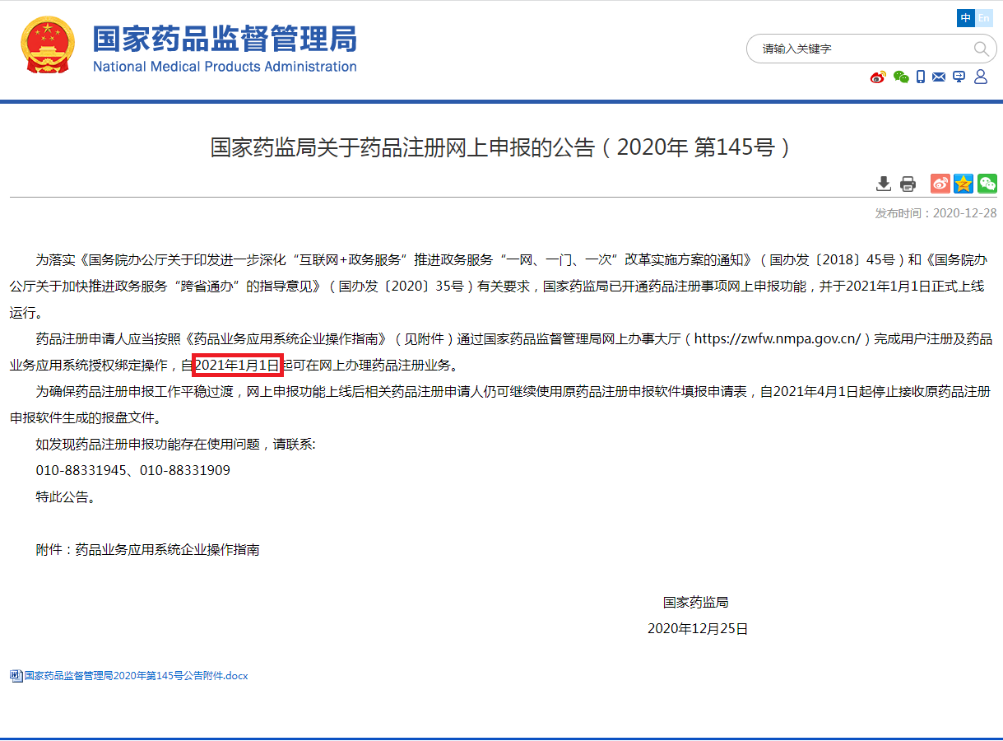Switch language to 中 (Chinese)
Screen dimensions: 1003x741
point(965,18)
